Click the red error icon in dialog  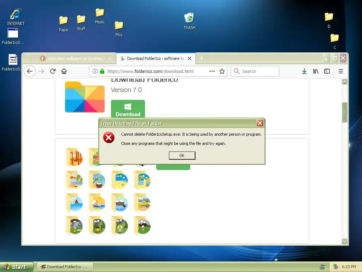pyautogui.click(x=109, y=138)
